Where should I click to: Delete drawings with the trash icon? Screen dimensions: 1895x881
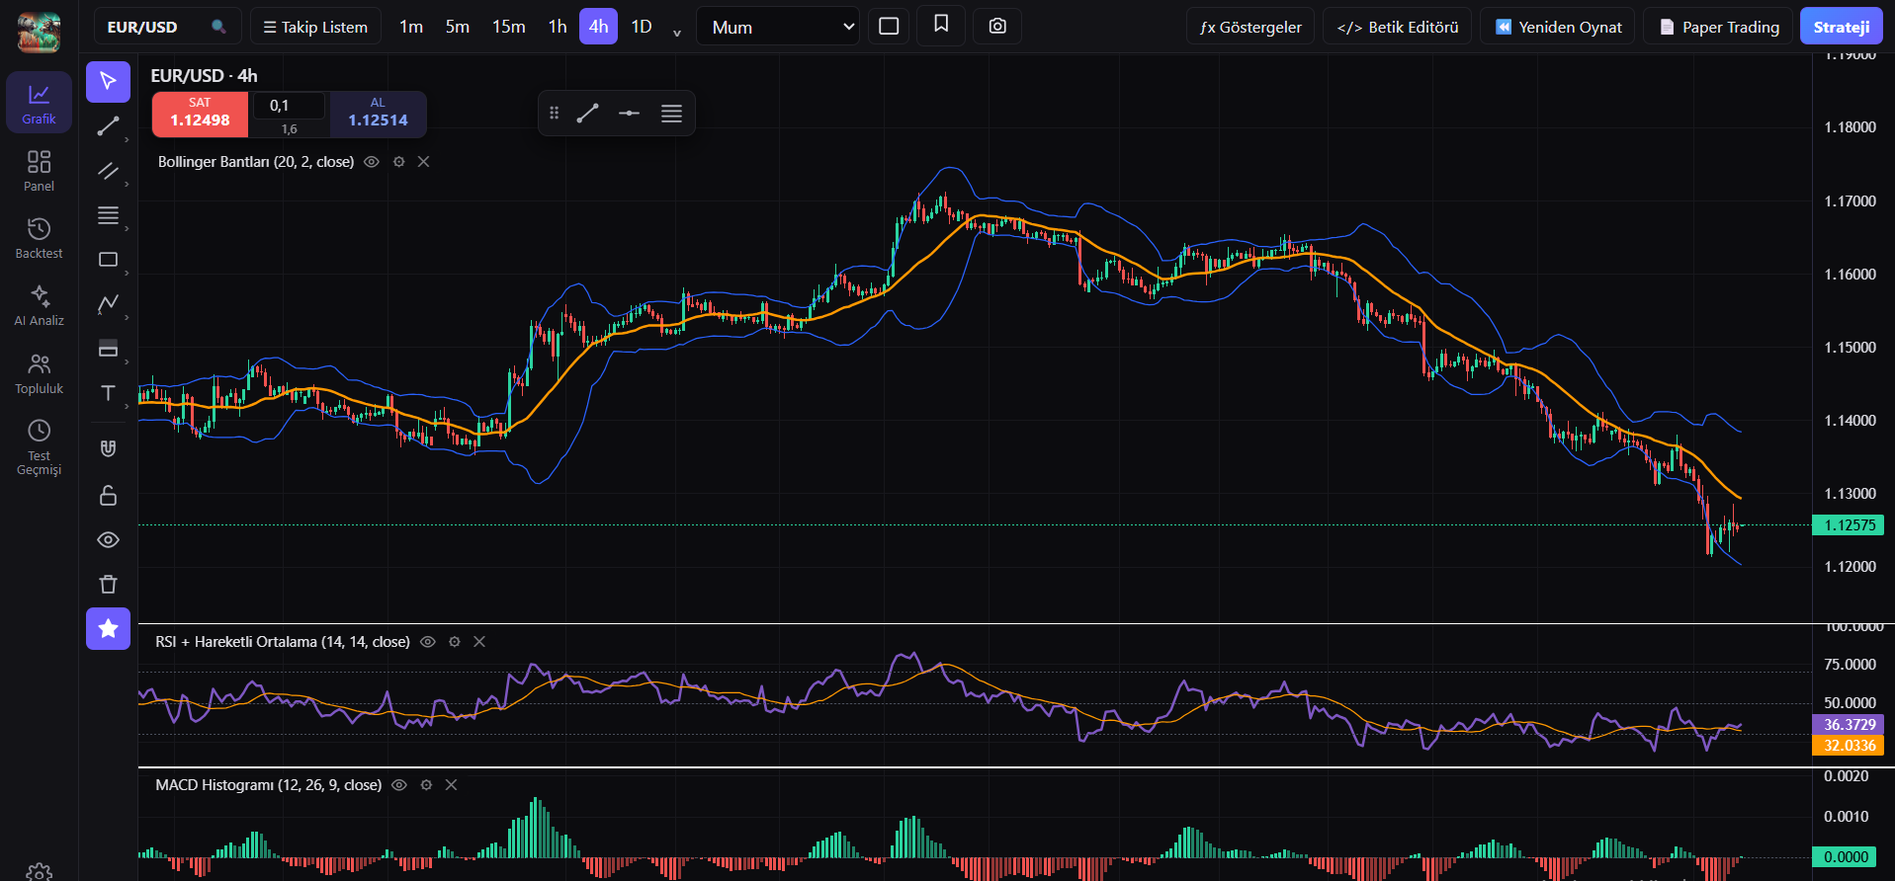click(108, 584)
